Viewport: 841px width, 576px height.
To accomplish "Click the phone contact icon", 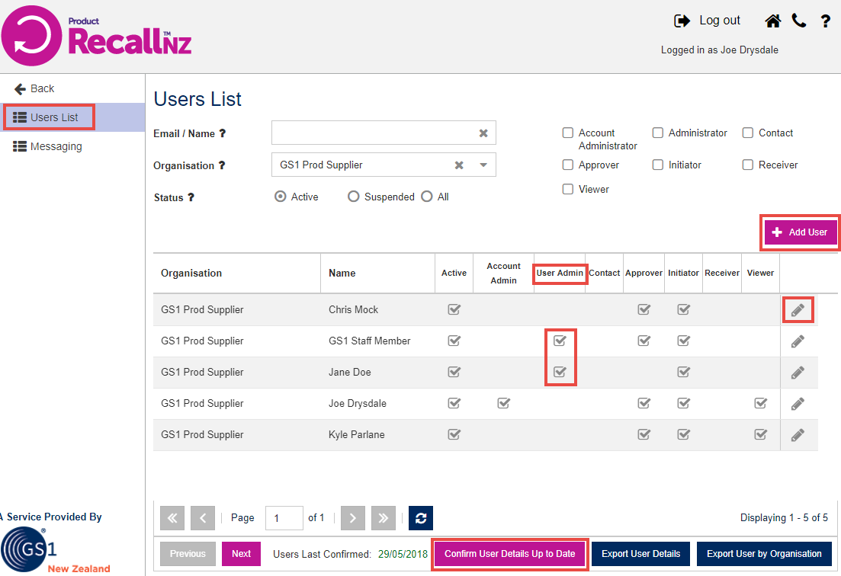I will click(x=799, y=21).
